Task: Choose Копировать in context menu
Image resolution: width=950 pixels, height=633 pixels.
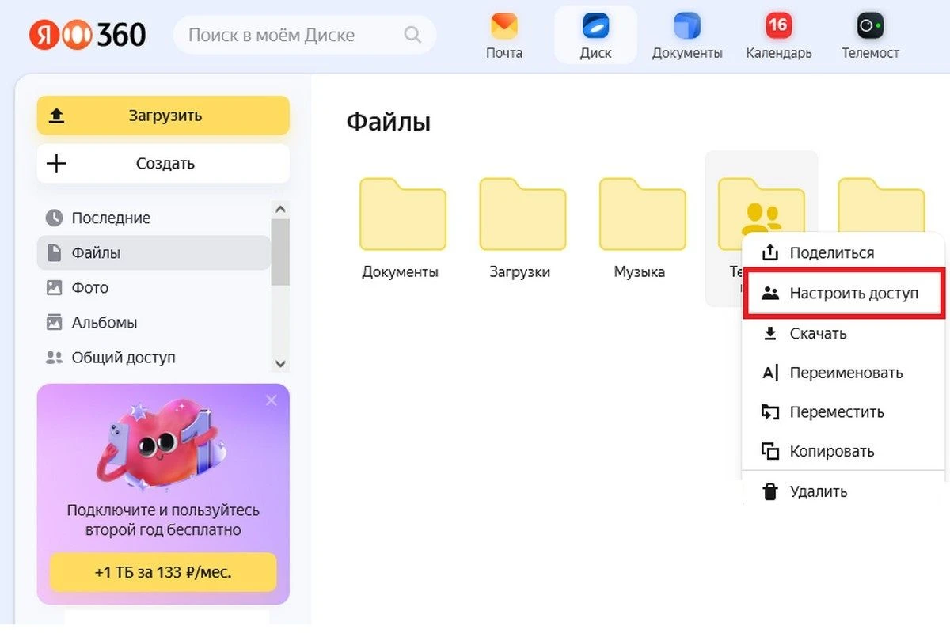Action: (x=844, y=452)
